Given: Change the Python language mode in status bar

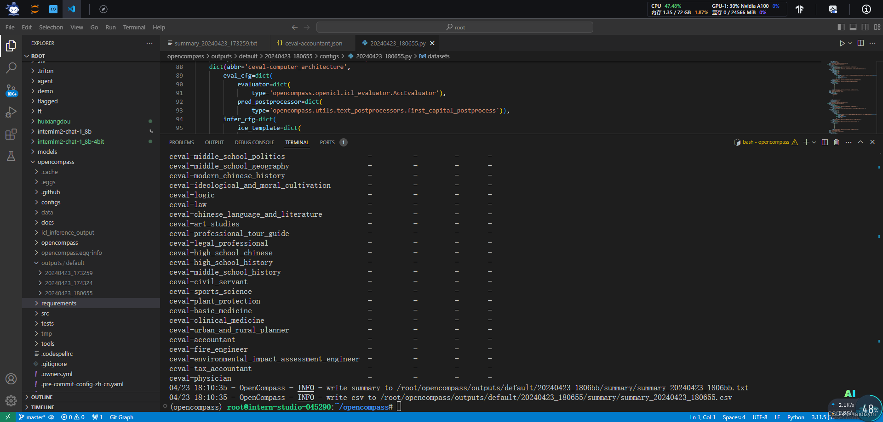Looking at the screenshot, I should pyautogui.click(x=796, y=417).
